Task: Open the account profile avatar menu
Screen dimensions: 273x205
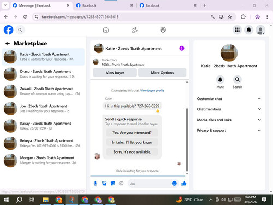Action: point(260,30)
